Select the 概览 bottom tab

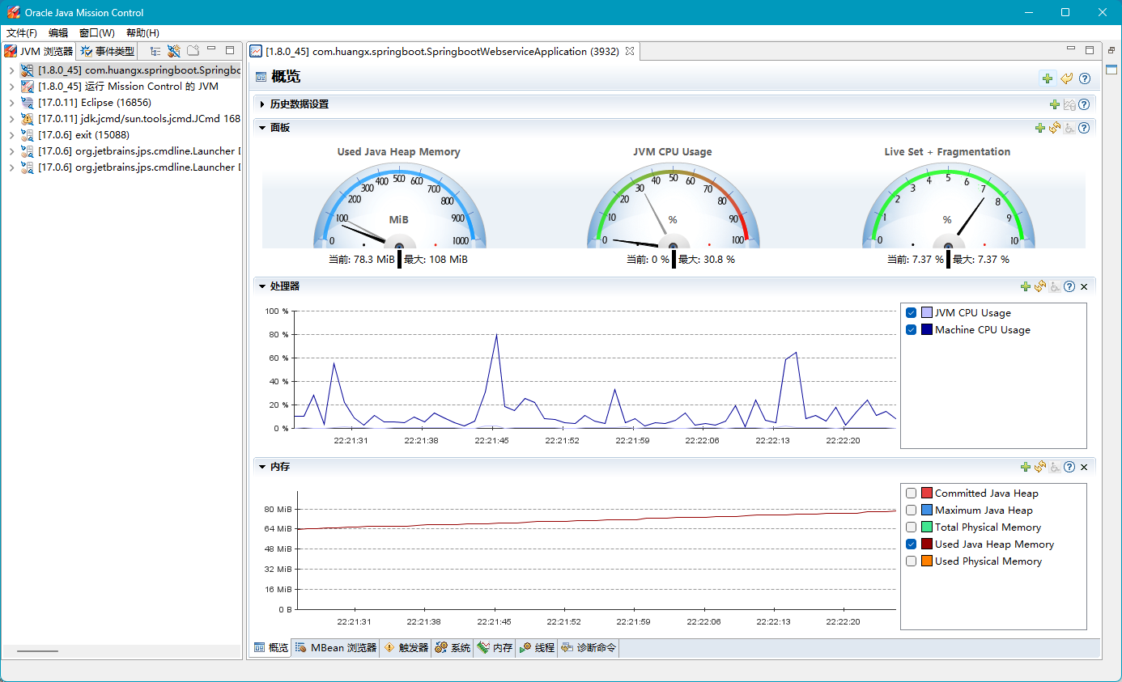tap(270, 648)
